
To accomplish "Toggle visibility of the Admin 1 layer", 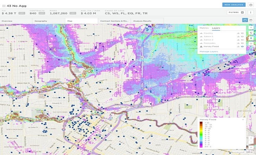I will pos(242,37).
